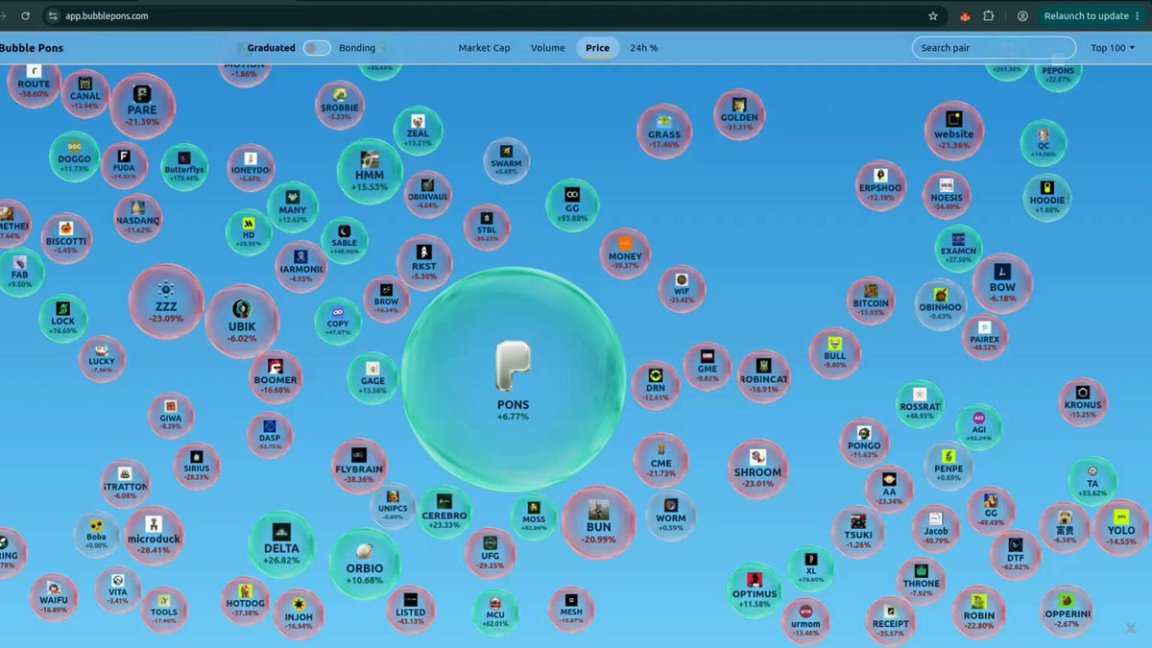Screen dimensions: 1152x648
Task: Click the BOOMER token bubble
Action: click(x=276, y=376)
